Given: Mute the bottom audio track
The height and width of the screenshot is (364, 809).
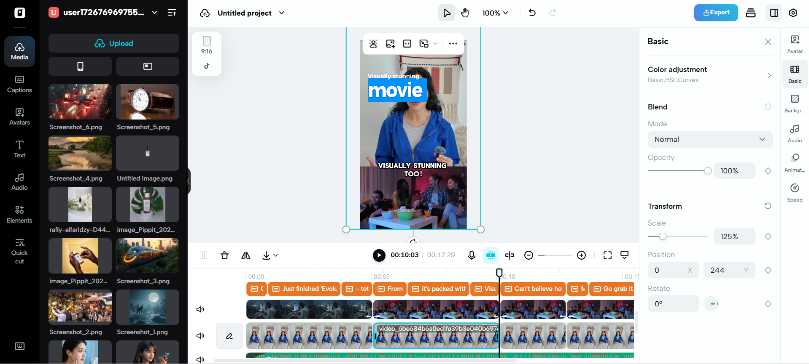Looking at the screenshot, I should coord(200,359).
